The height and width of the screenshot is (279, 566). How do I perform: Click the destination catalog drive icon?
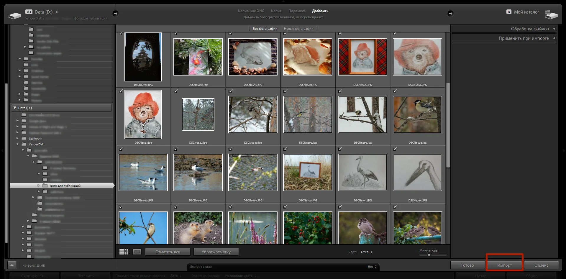[x=551, y=14]
